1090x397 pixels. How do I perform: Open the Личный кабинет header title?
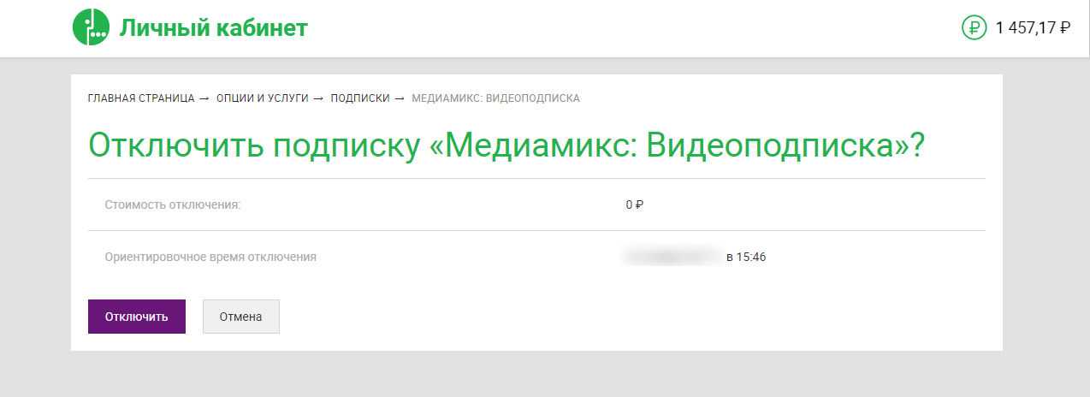click(x=213, y=28)
